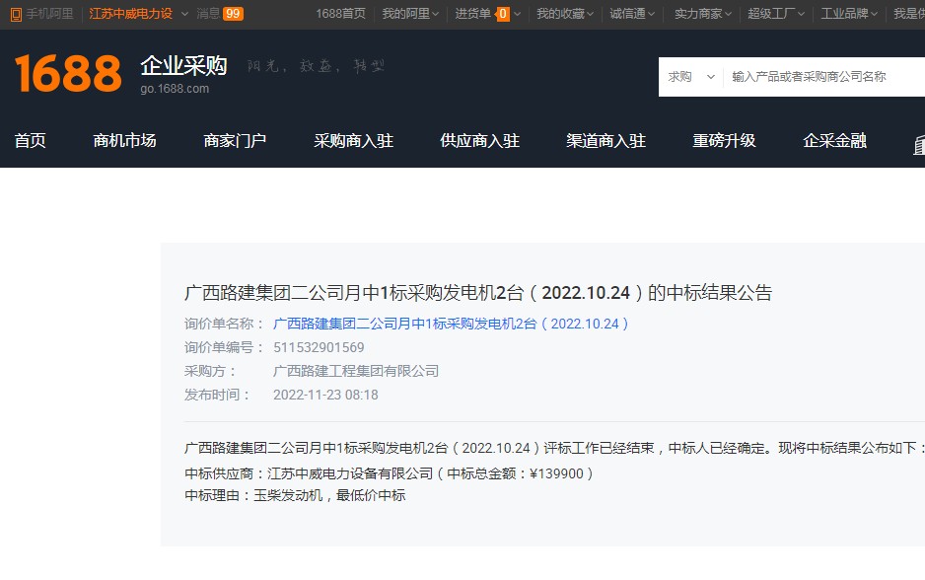Expand the 超级工厂 menu
Image resolution: width=925 pixels, height=580 pixels.
pos(776,14)
